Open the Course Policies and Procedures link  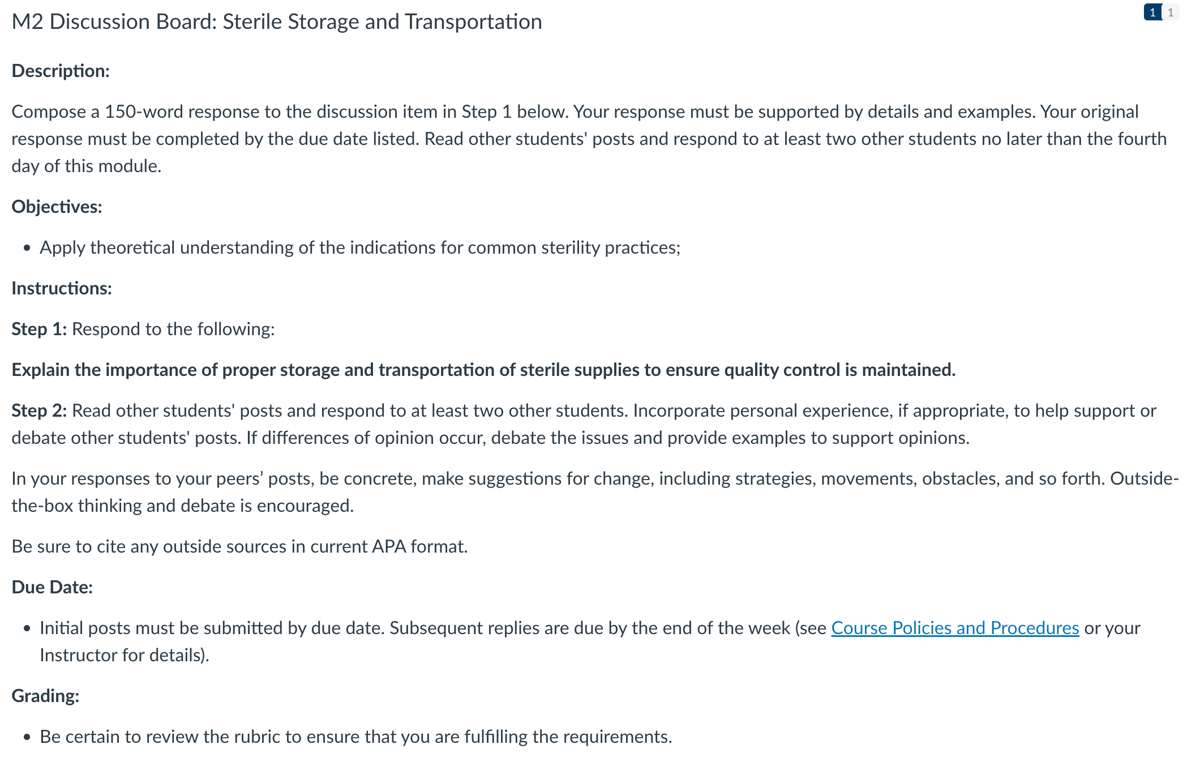tap(955, 628)
